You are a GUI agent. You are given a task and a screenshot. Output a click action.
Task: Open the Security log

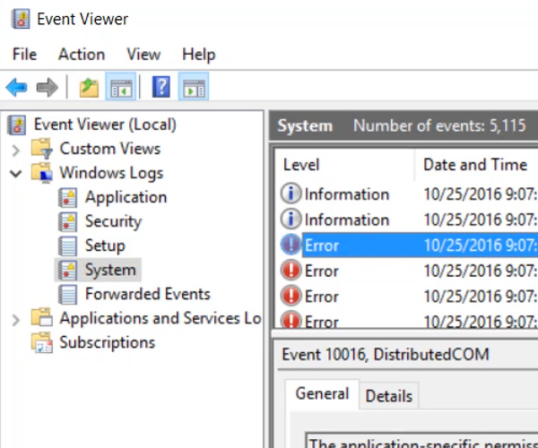(113, 221)
